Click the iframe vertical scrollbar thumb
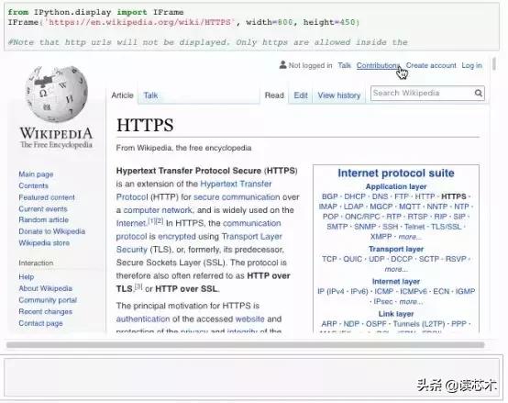Screen dimensions: 508x403 pyautogui.click(x=493, y=63)
